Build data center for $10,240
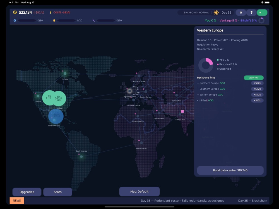 click(x=230, y=170)
